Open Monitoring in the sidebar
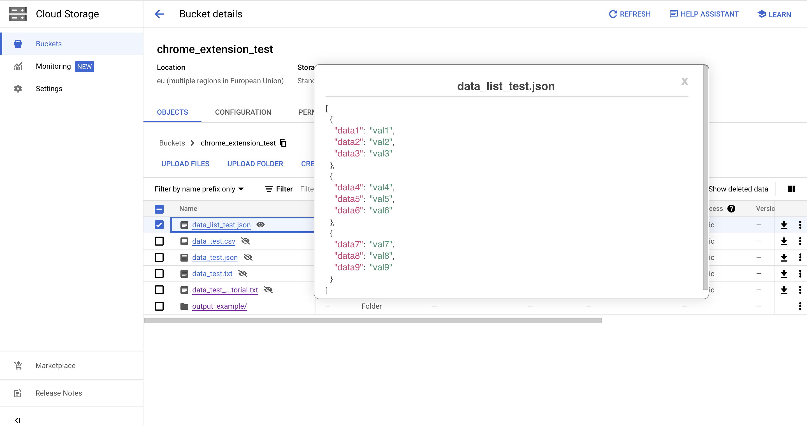807x425 pixels. click(71, 66)
